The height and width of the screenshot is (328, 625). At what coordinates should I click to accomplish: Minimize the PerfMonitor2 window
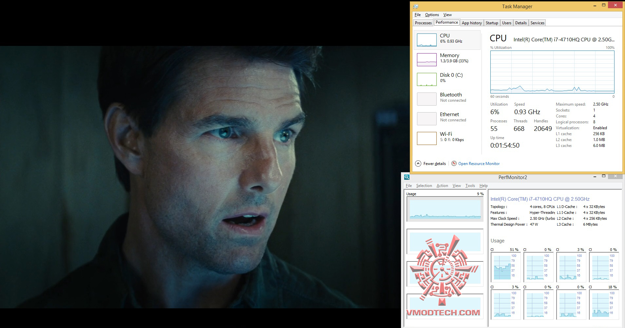(595, 176)
